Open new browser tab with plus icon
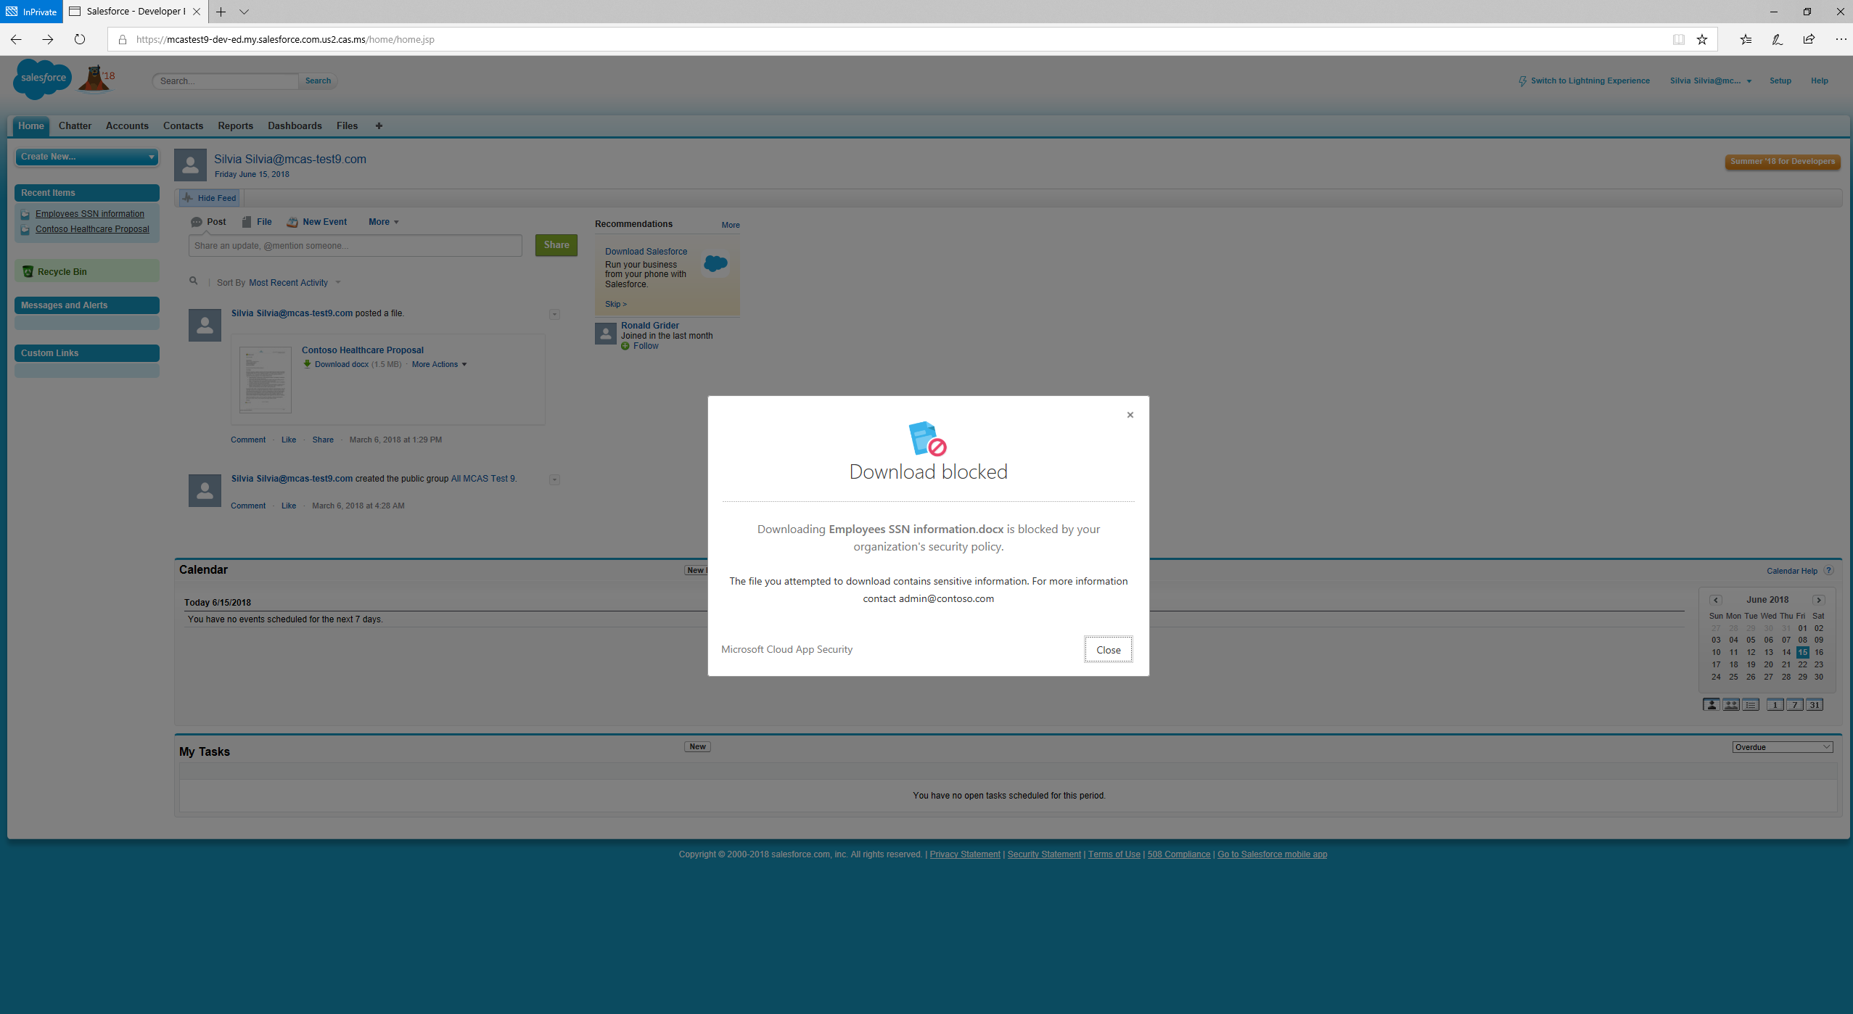This screenshot has height=1014, width=1853. pos(221,12)
